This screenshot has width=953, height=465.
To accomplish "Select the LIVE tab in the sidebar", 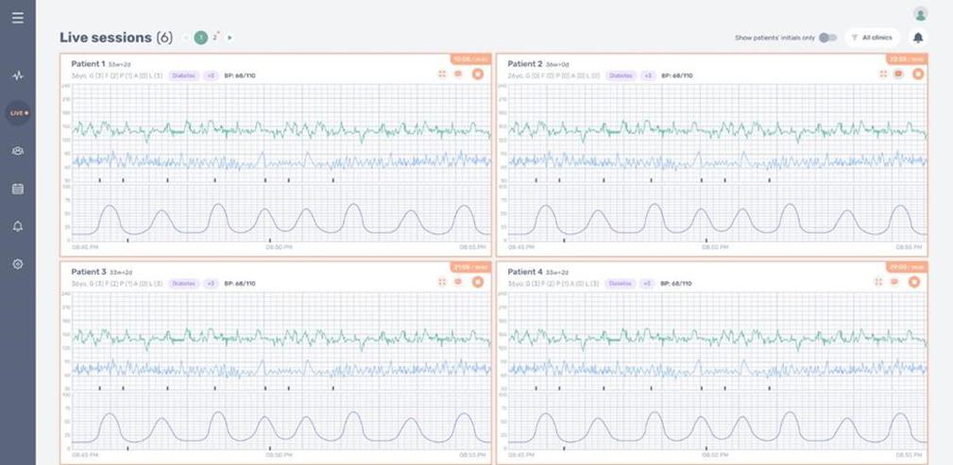I will tap(18, 113).
